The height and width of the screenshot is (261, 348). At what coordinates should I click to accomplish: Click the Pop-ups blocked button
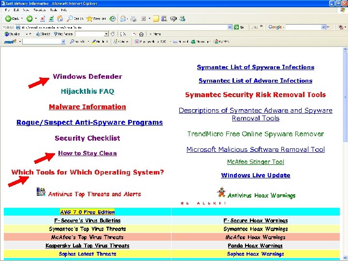pyautogui.click(x=150, y=42)
